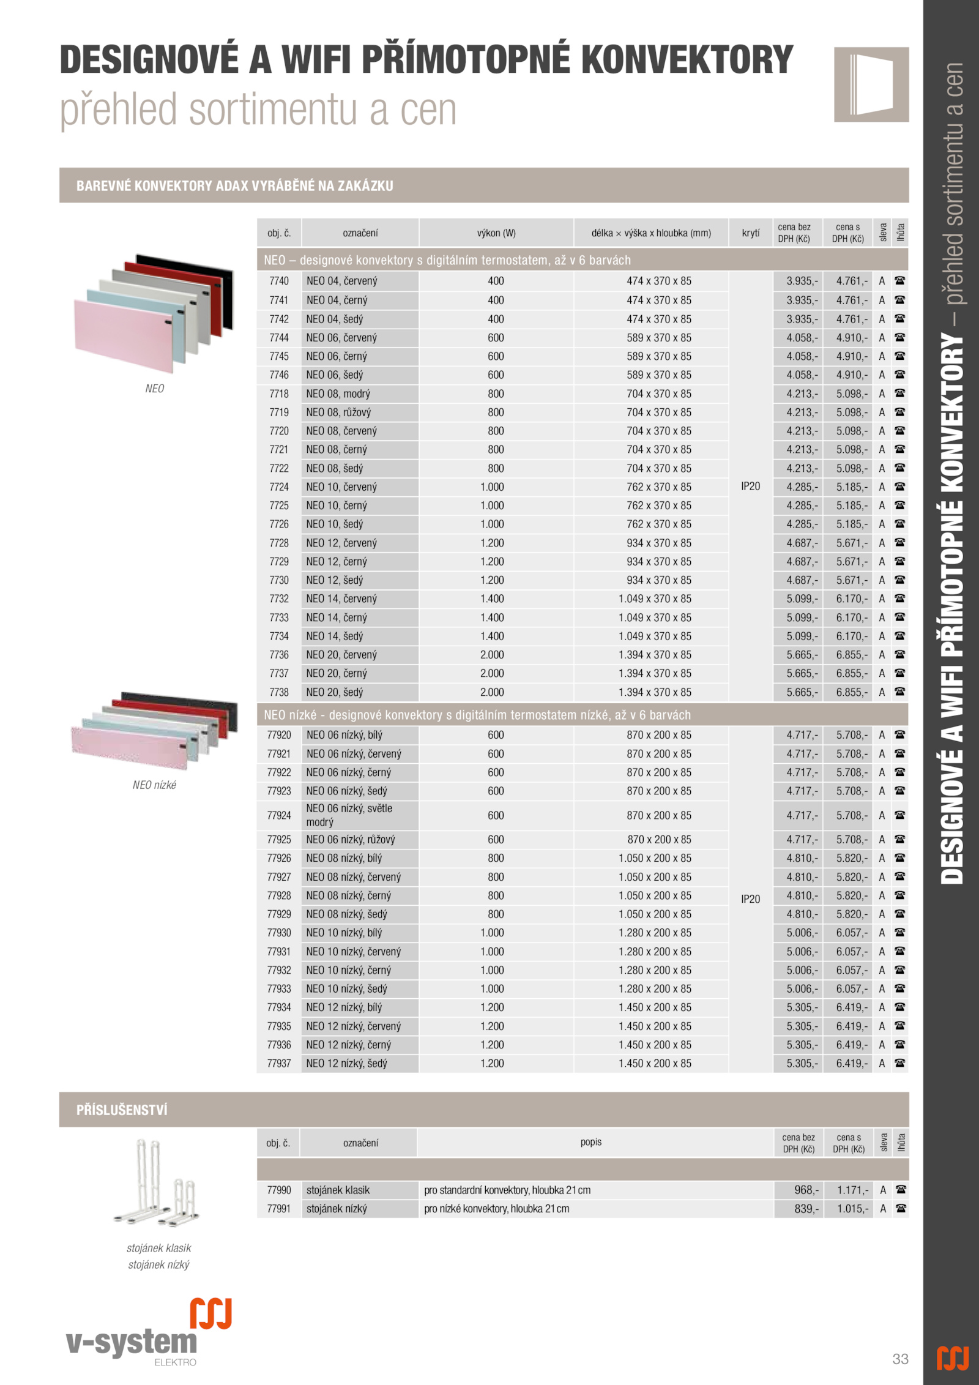The width and height of the screenshot is (979, 1385).
Task: Click the vertical sidebar title text
Action: 951,473
